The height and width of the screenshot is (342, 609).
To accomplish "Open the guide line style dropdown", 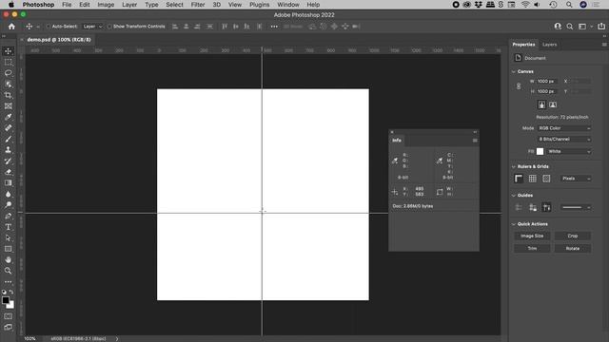I will click(x=576, y=207).
